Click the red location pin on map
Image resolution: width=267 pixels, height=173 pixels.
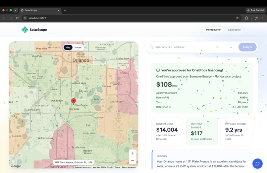coord(74,101)
